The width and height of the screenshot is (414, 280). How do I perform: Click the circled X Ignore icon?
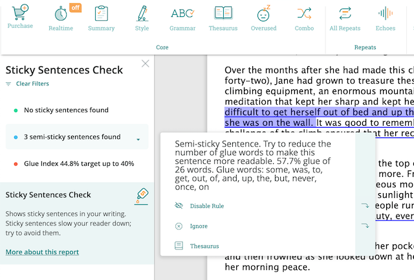point(179,226)
